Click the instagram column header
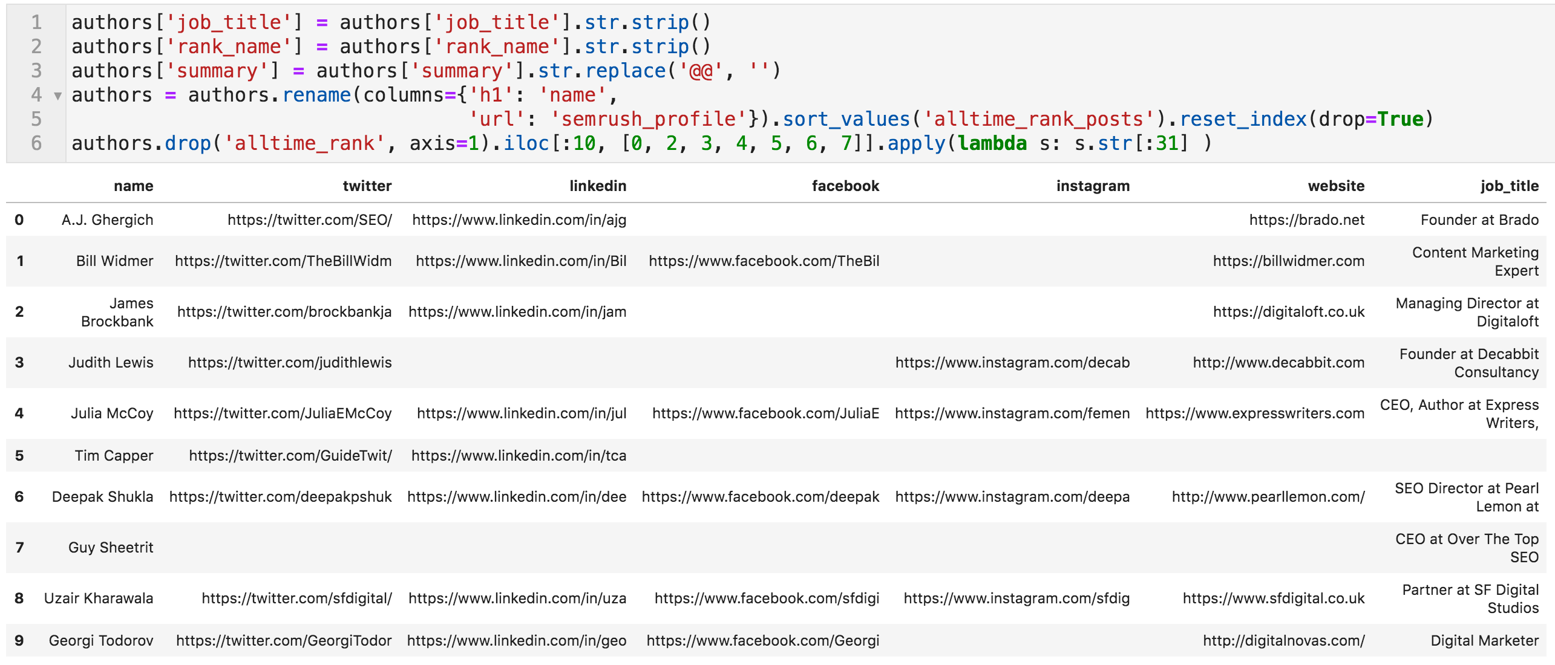Screen dimensions: 1555x665 (1092, 186)
